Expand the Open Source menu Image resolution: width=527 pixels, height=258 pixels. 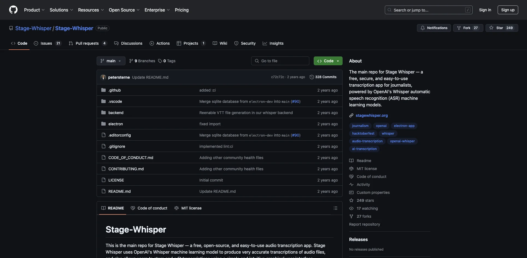pos(124,10)
